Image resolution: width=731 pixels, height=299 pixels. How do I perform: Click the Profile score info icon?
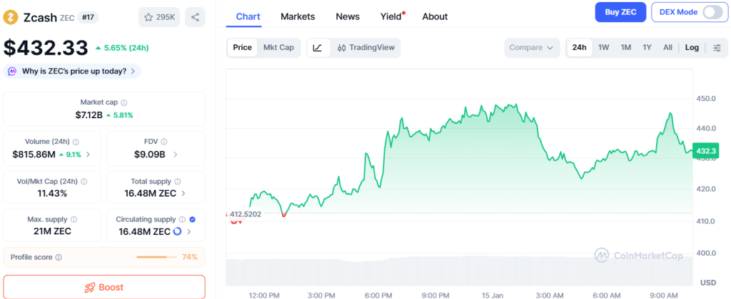(x=59, y=257)
